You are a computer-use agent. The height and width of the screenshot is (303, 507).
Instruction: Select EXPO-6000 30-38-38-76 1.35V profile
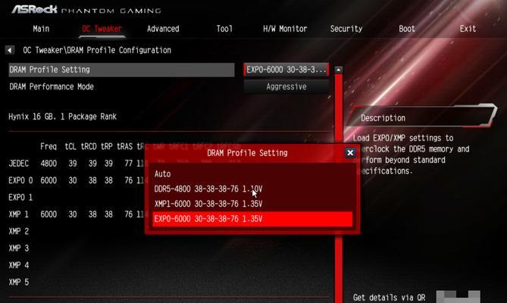click(252, 219)
